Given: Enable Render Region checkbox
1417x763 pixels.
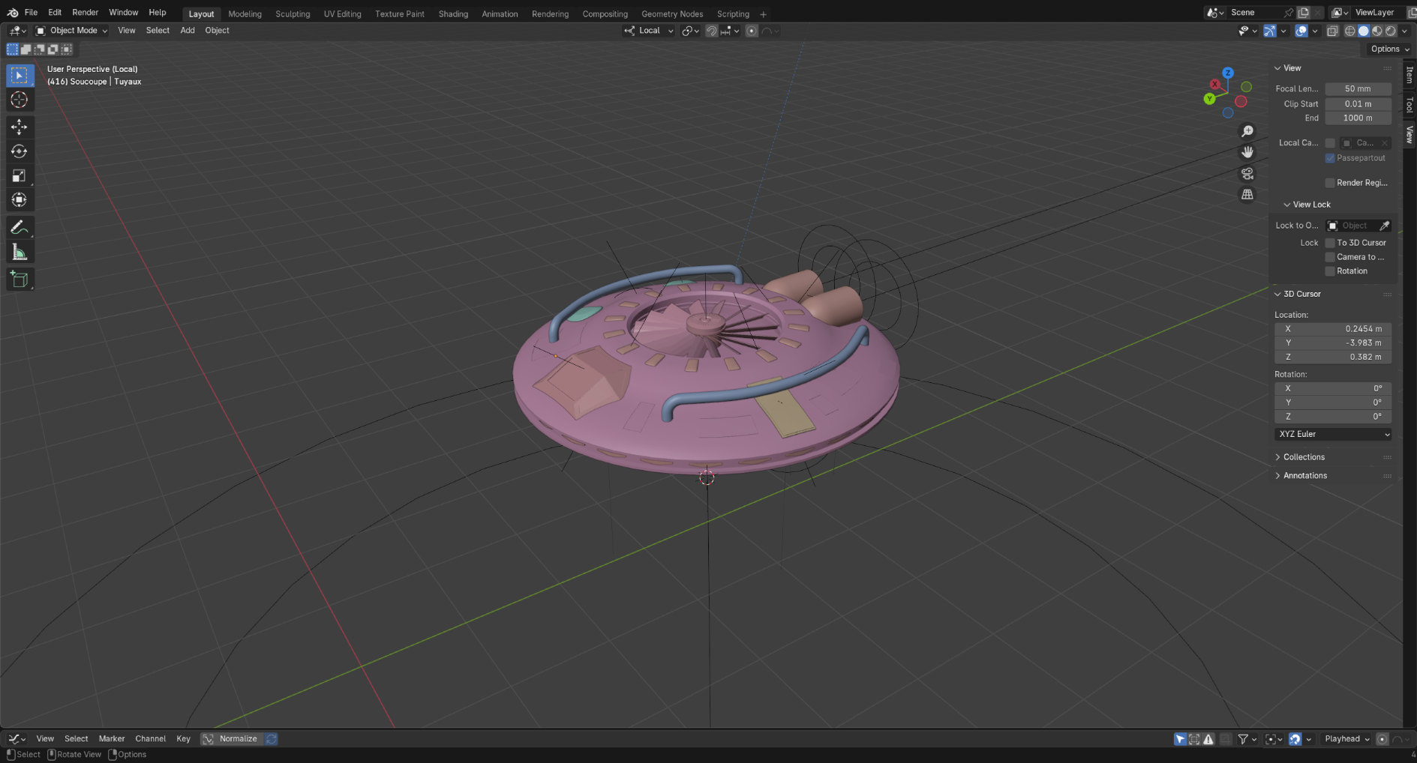Looking at the screenshot, I should pos(1330,183).
